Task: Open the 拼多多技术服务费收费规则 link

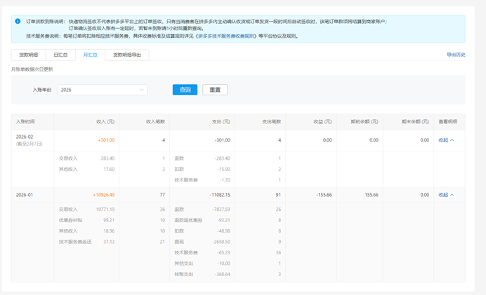Action: pyautogui.click(x=225, y=36)
